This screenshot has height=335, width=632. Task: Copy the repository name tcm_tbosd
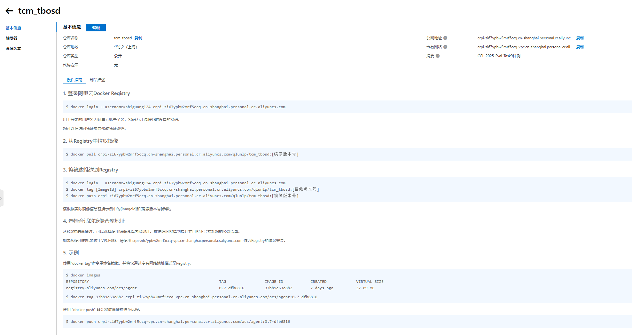(138, 38)
